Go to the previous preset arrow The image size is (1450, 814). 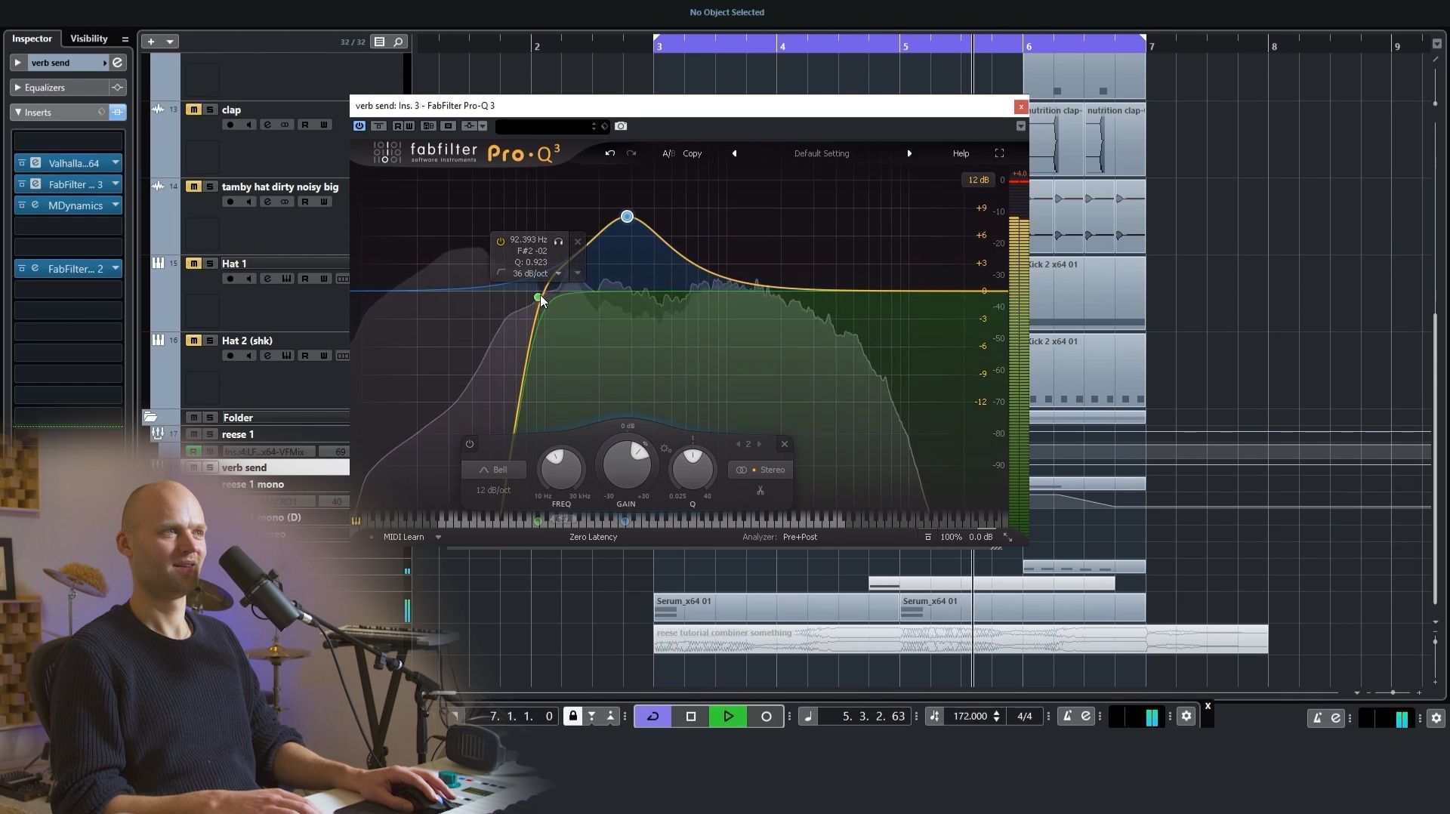pos(734,153)
